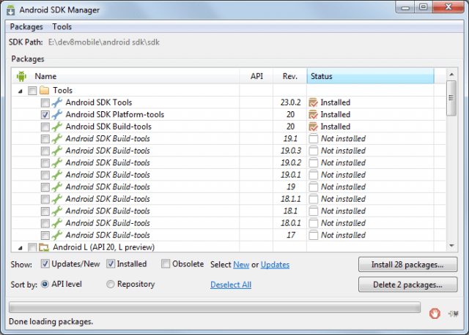This screenshot has height=335, width=469.
Task: Open the Packages menu
Action: point(26,27)
